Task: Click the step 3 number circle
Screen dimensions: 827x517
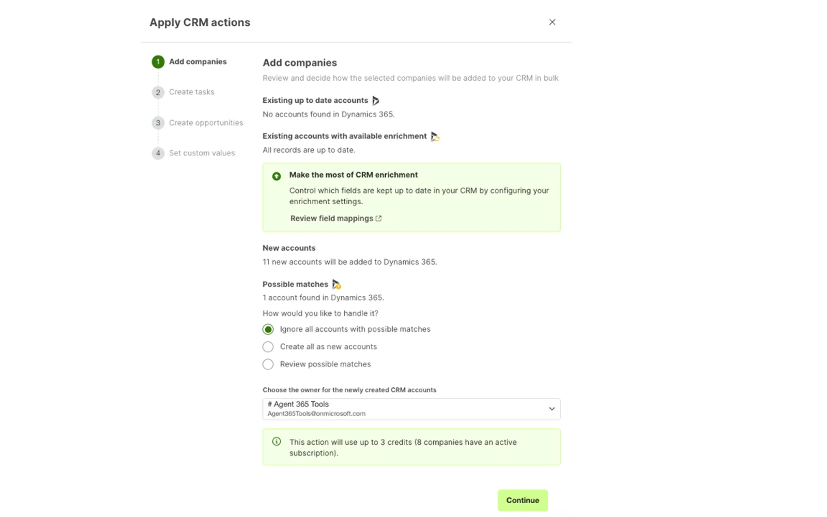Action: tap(158, 123)
